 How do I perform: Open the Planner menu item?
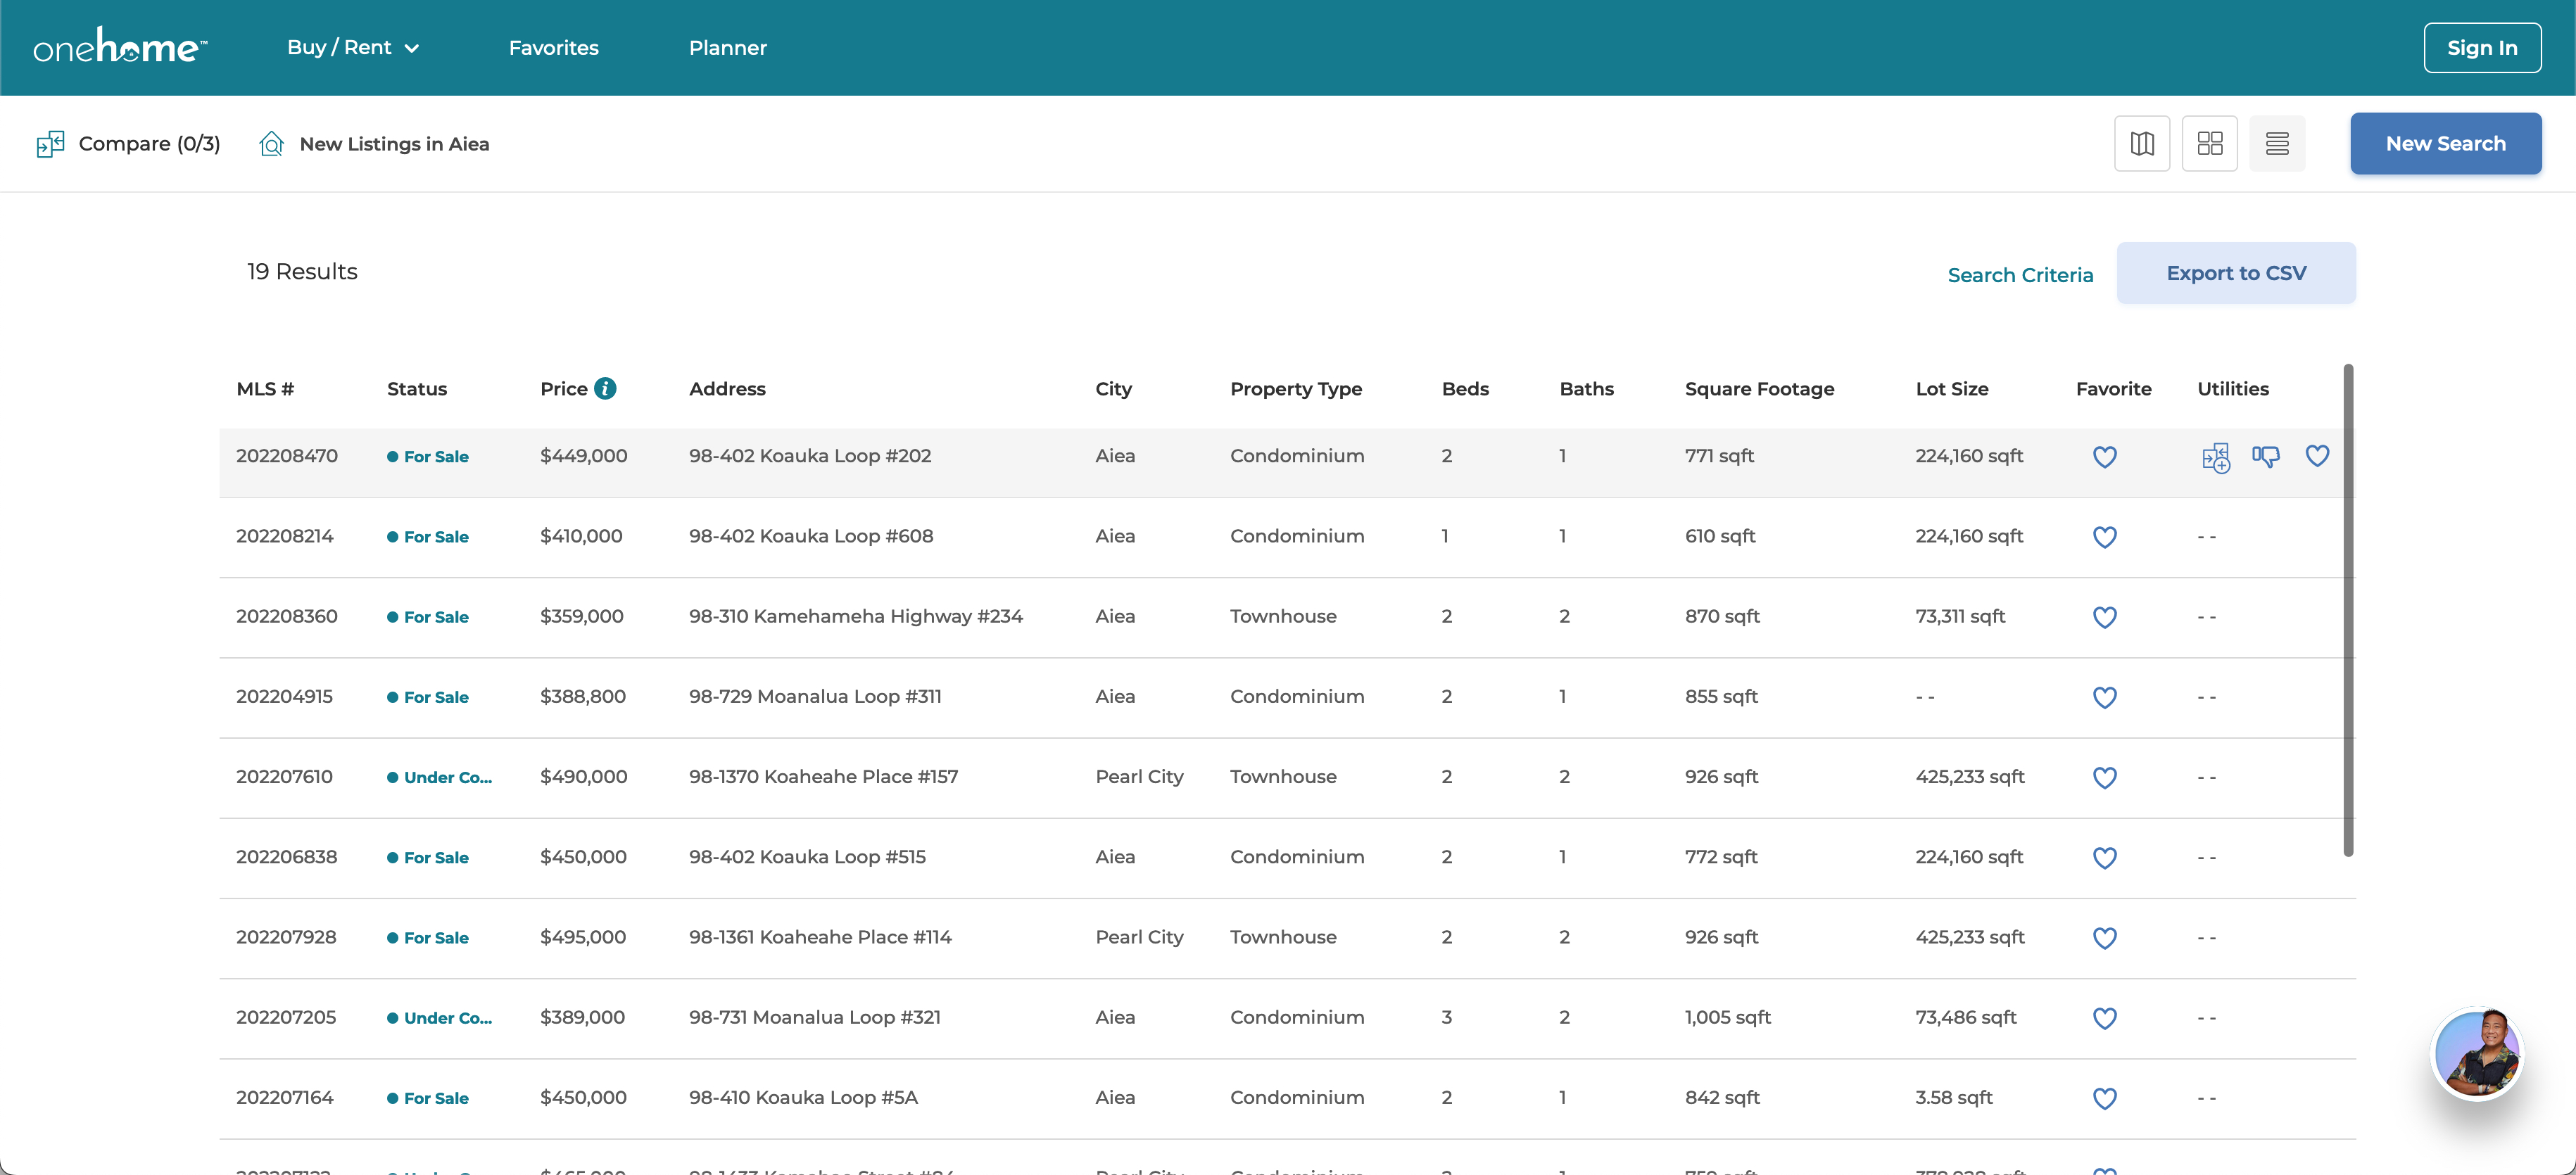[727, 47]
